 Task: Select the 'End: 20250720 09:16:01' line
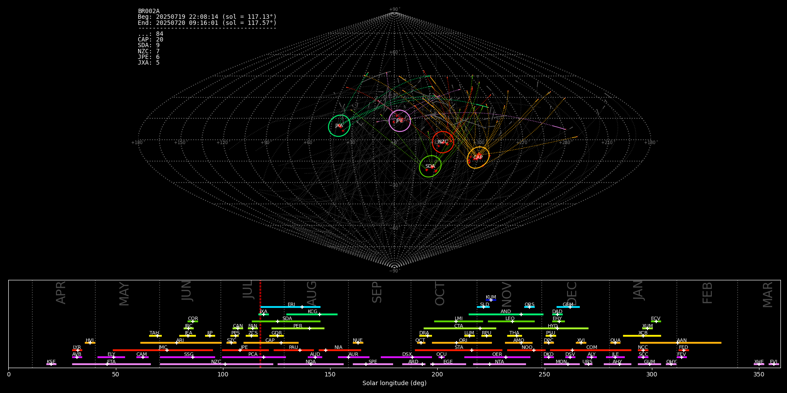pyautogui.click(x=207, y=23)
